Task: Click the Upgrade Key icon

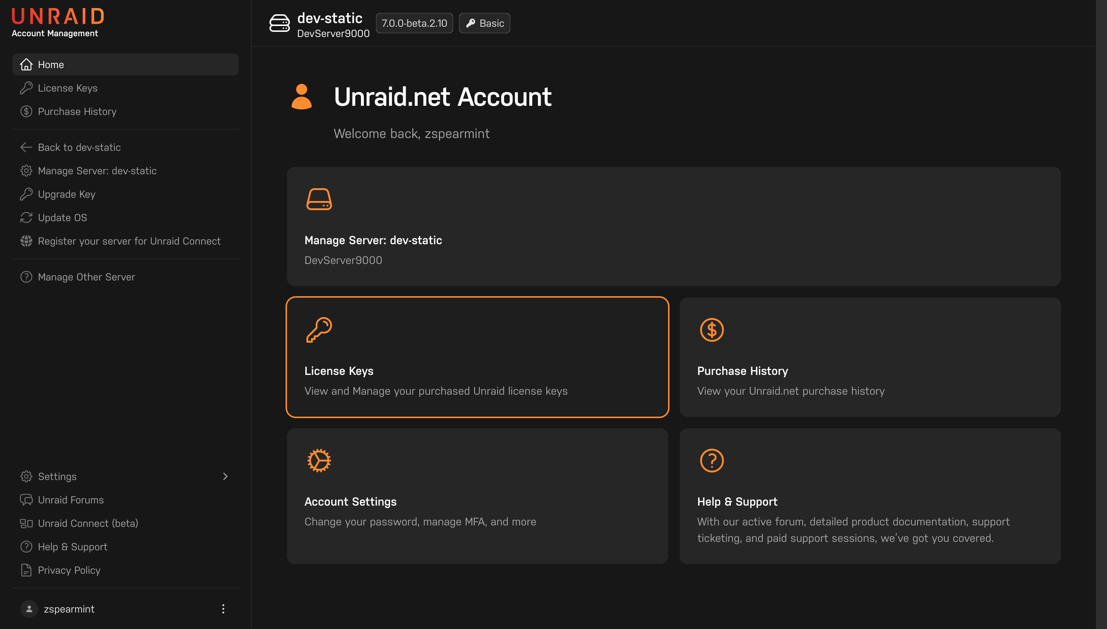Action: [26, 194]
